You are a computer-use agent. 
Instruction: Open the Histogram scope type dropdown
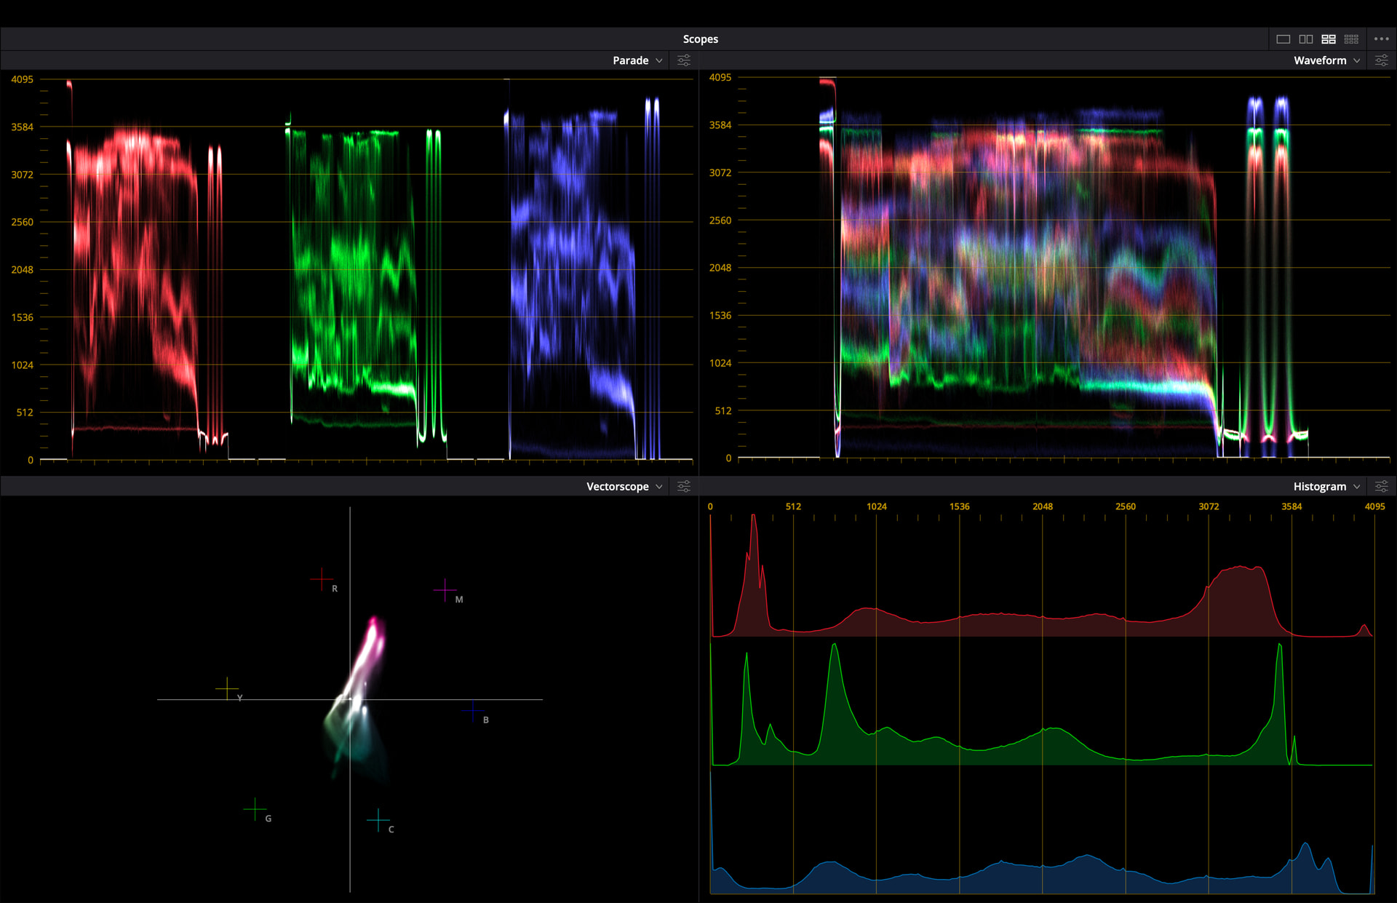(1326, 486)
